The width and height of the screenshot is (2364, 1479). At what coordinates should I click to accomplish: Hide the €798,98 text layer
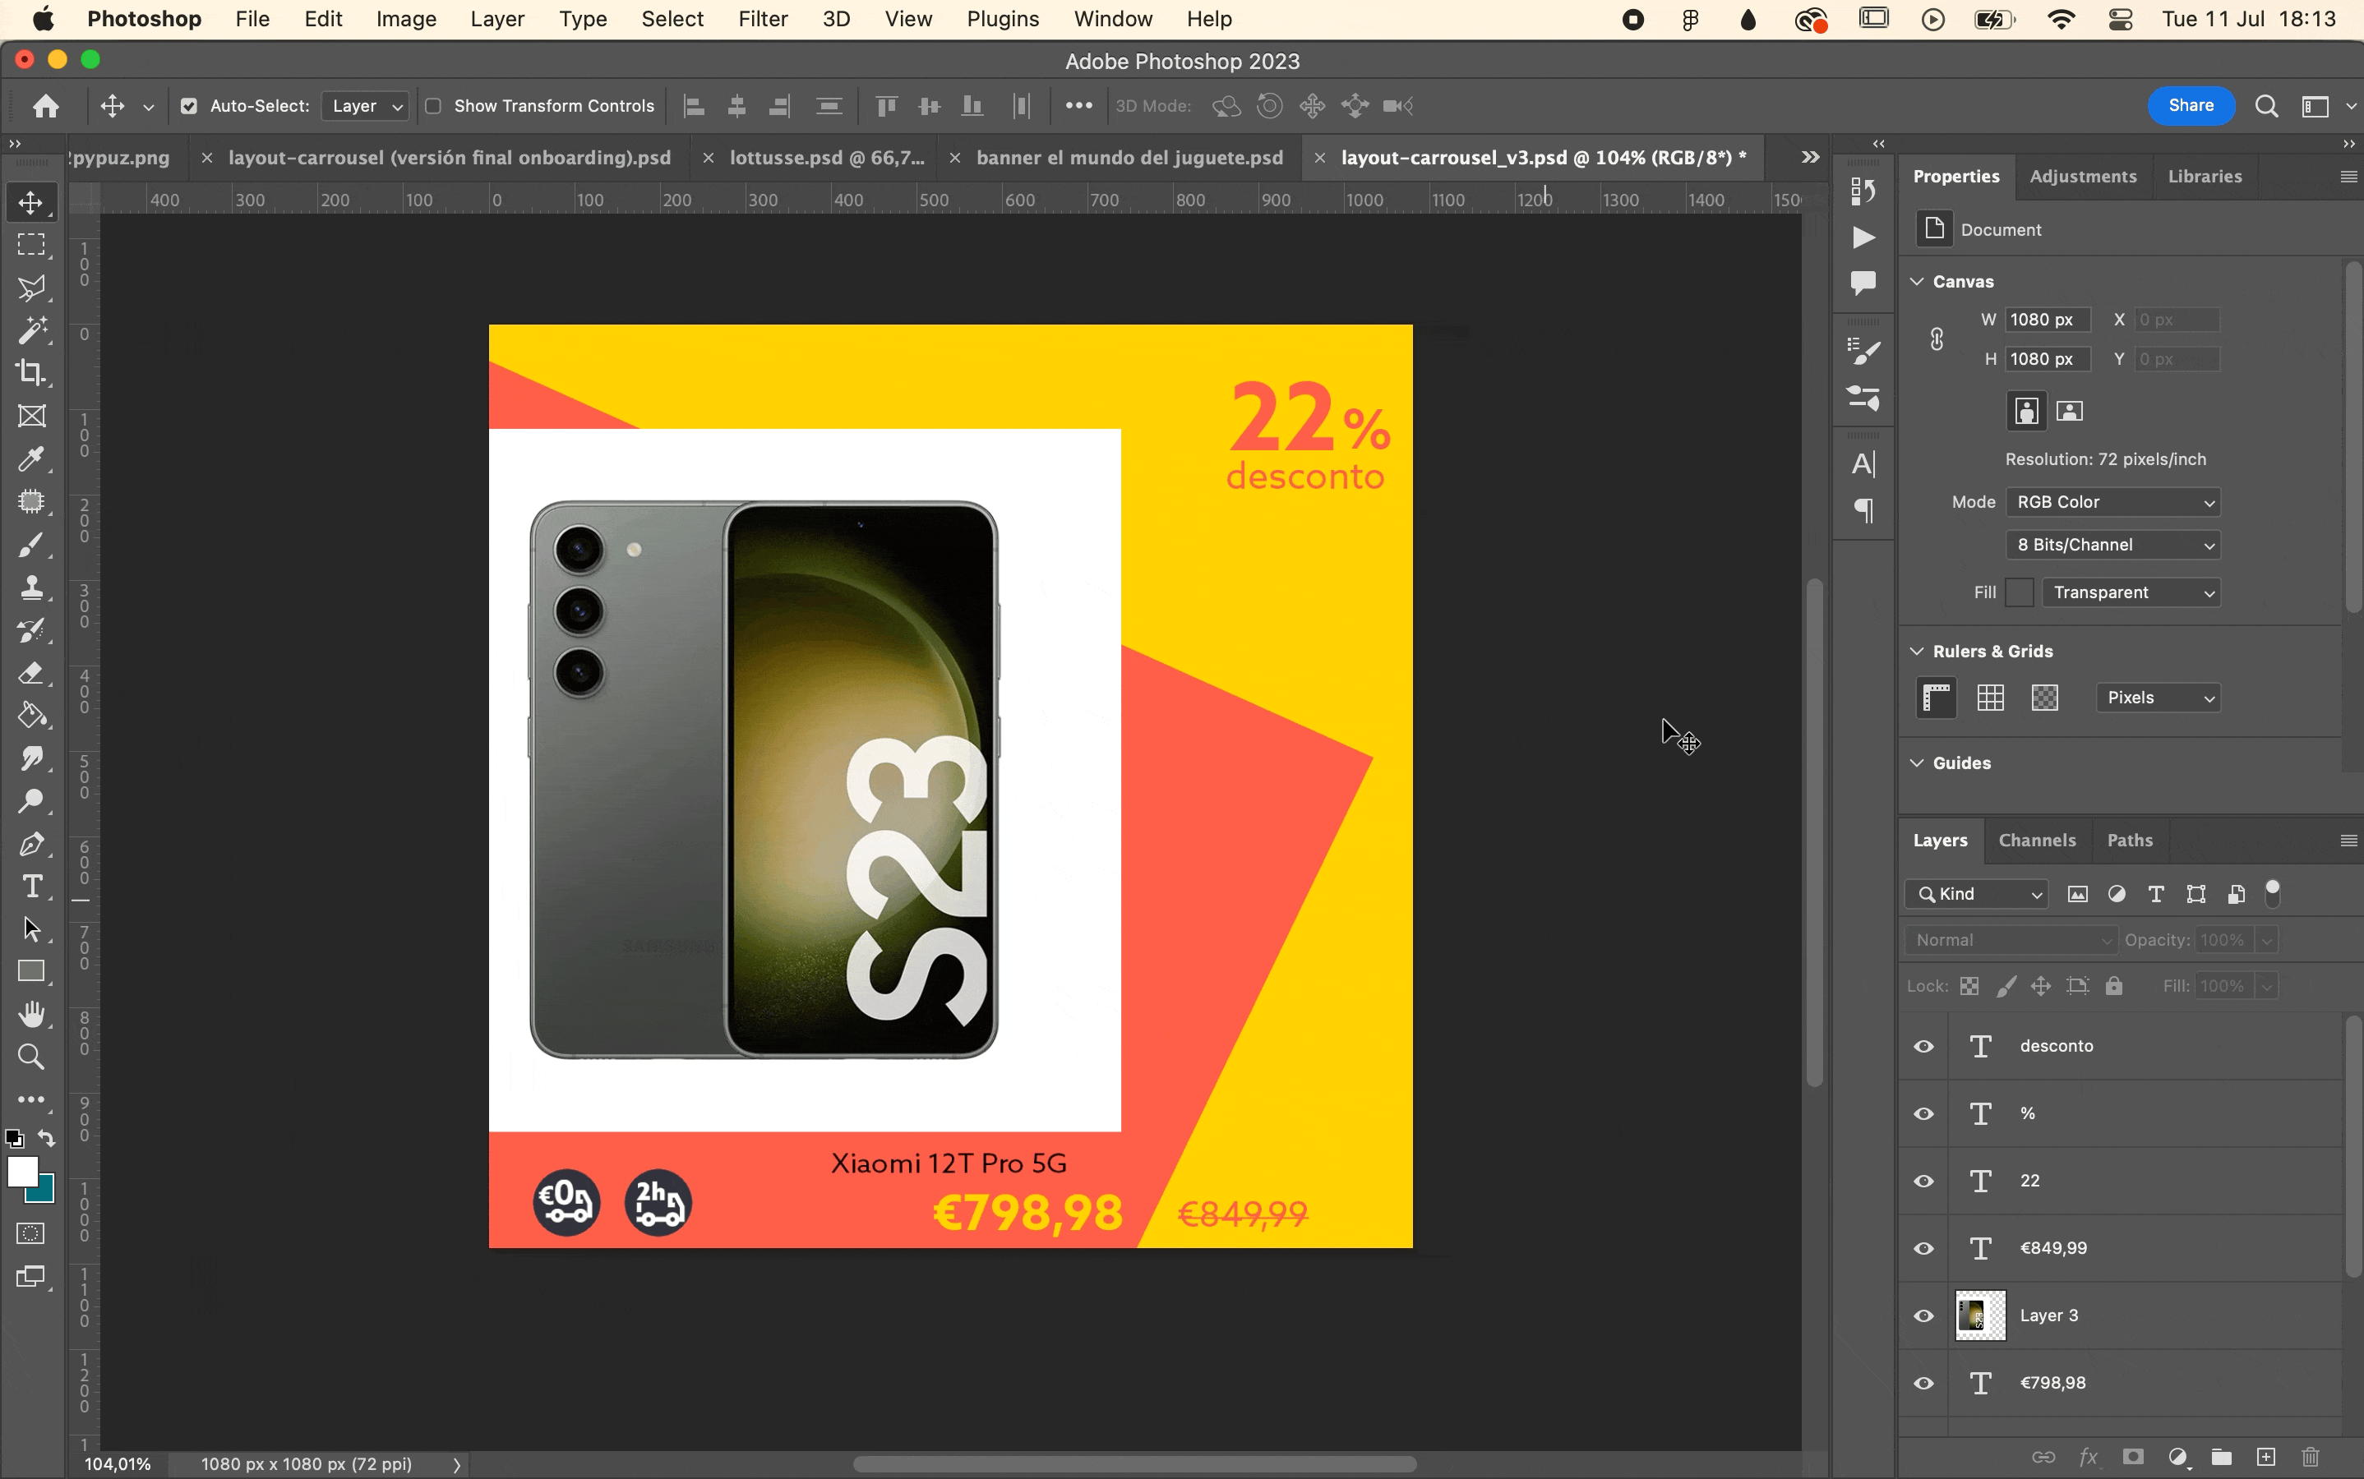click(x=1923, y=1383)
